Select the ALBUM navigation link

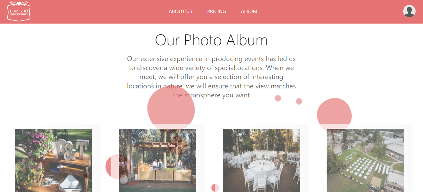(x=249, y=11)
